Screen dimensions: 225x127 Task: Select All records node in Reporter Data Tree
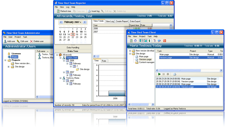pyautogui.click(x=67, y=55)
